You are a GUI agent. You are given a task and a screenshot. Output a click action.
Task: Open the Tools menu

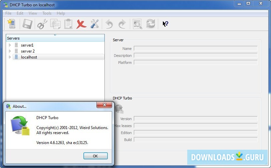[x=47, y=13]
